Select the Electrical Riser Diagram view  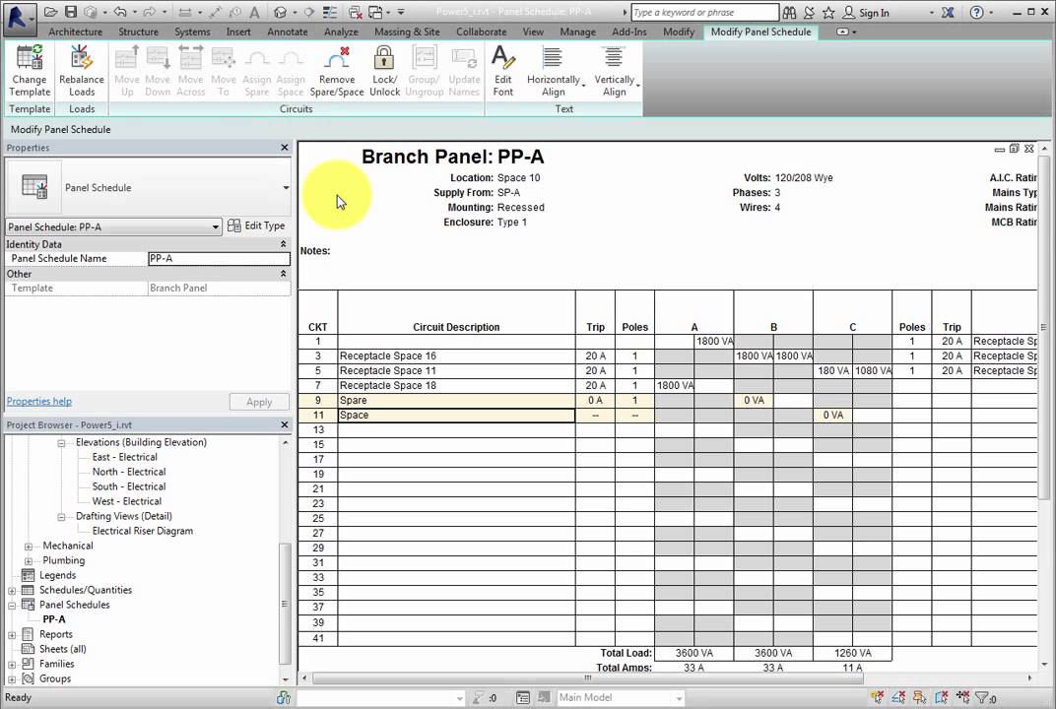pyautogui.click(x=143, y=531)
